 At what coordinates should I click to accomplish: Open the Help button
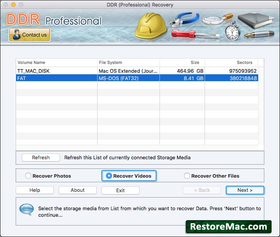point(35,190)
